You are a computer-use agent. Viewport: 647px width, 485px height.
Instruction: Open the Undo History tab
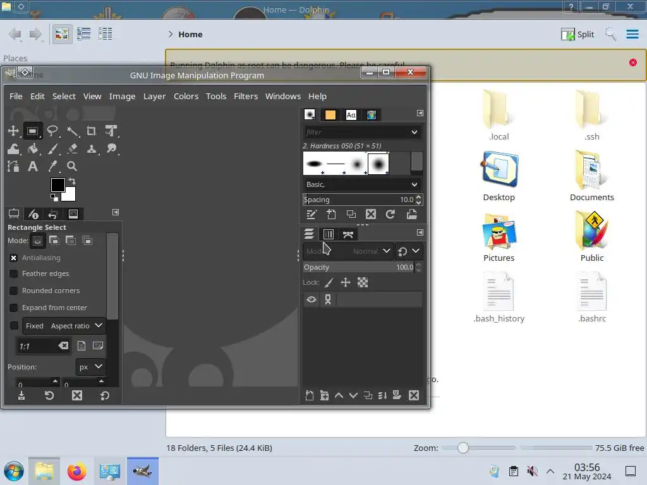point(53,214)
